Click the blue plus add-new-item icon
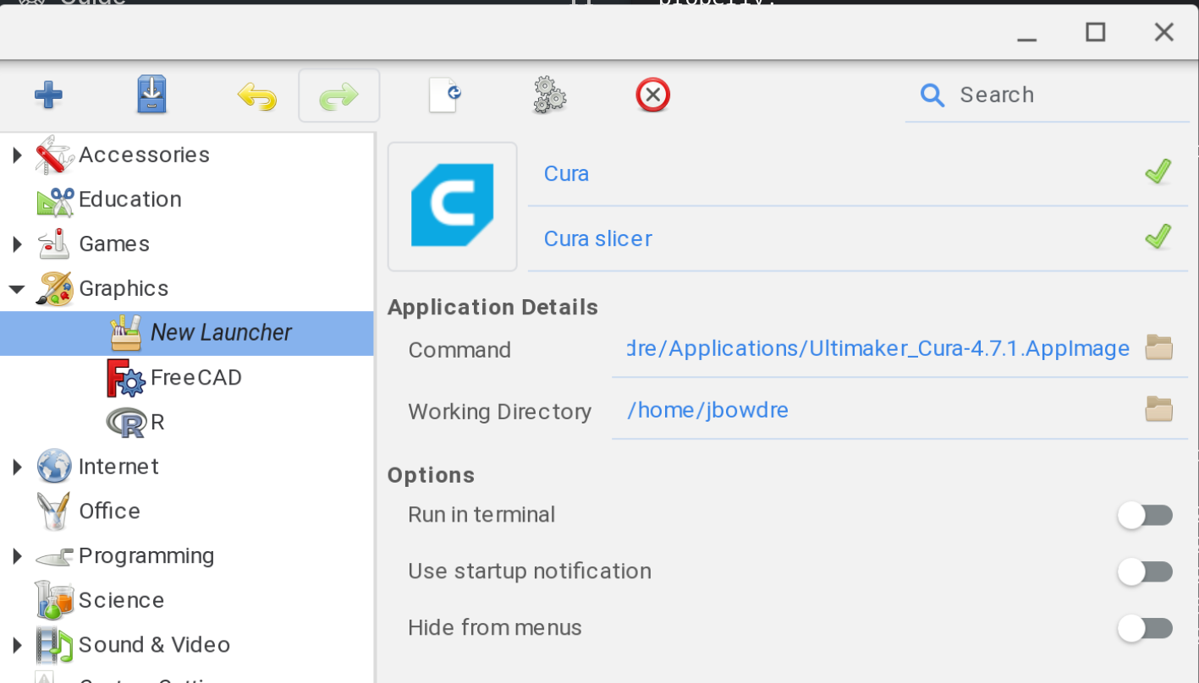This screenshot has width=1199, height=683. [48, 95]
